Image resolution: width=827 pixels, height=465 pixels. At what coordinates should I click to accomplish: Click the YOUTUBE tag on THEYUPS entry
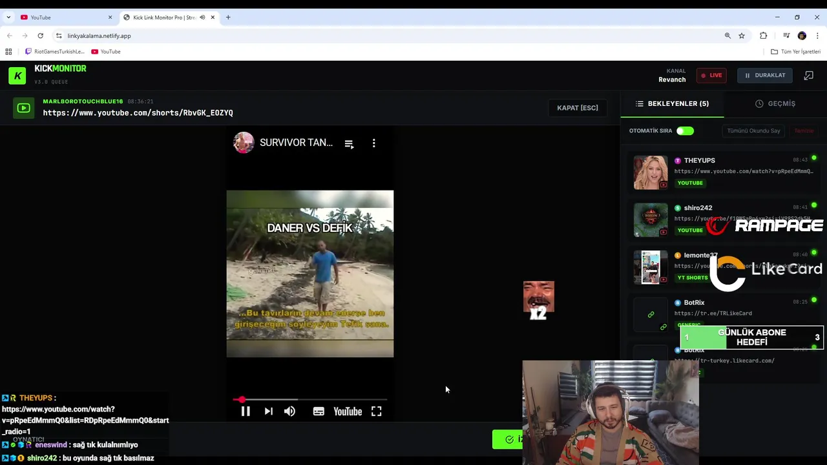(690, 183)
